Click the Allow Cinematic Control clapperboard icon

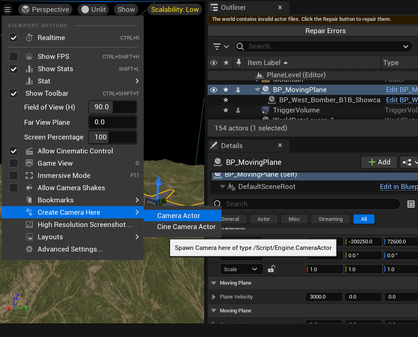click(29, 151)
